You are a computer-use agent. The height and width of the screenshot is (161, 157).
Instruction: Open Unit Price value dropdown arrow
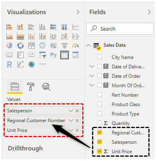pos(71,130)
